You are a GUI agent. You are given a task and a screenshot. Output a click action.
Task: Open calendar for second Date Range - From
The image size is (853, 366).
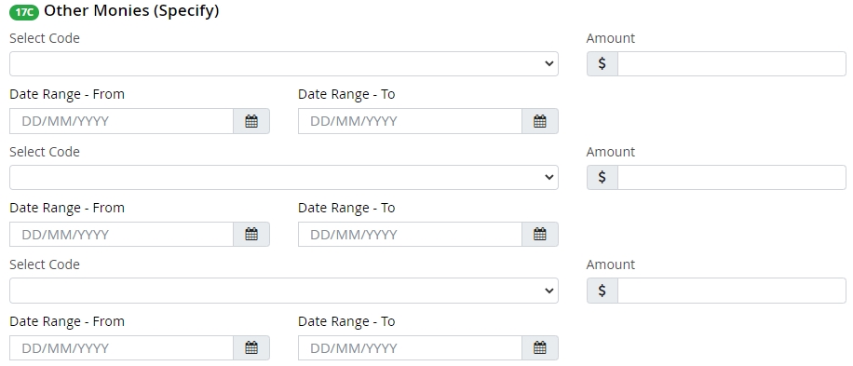pyautogui.click(x=251, y=235)
